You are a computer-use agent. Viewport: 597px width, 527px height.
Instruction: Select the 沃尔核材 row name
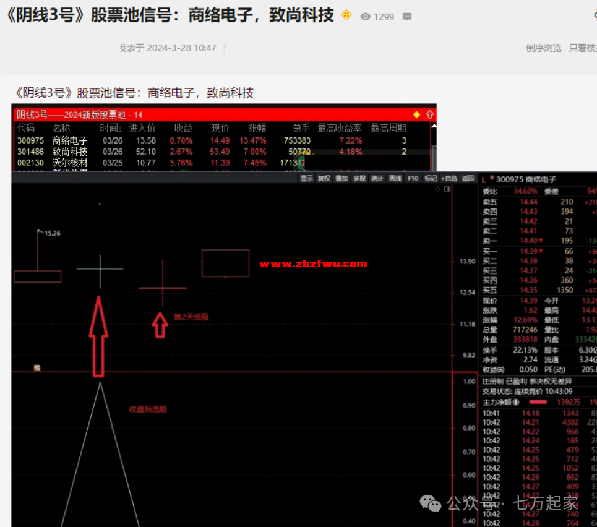(70, 163)
